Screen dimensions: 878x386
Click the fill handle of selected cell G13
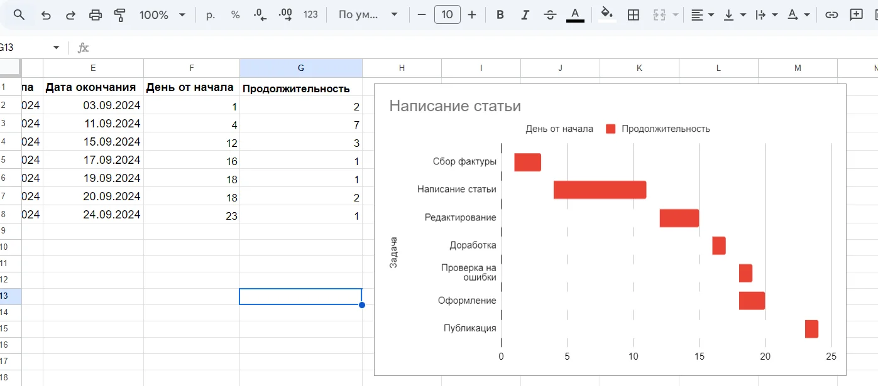click(362, 305)
